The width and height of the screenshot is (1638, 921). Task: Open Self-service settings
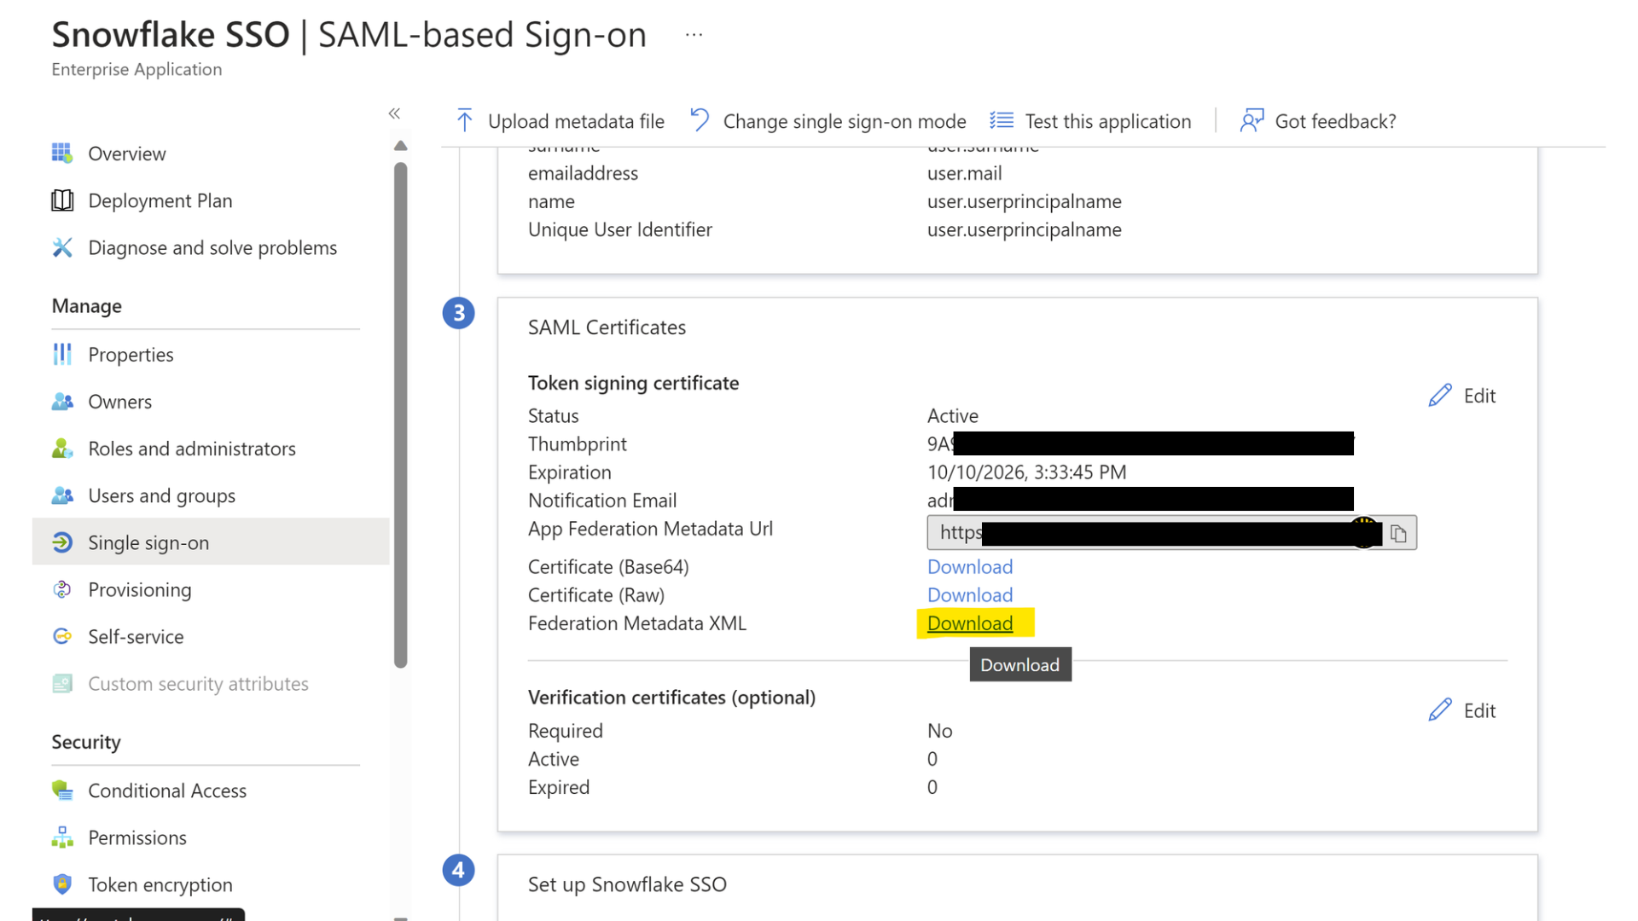136,635
